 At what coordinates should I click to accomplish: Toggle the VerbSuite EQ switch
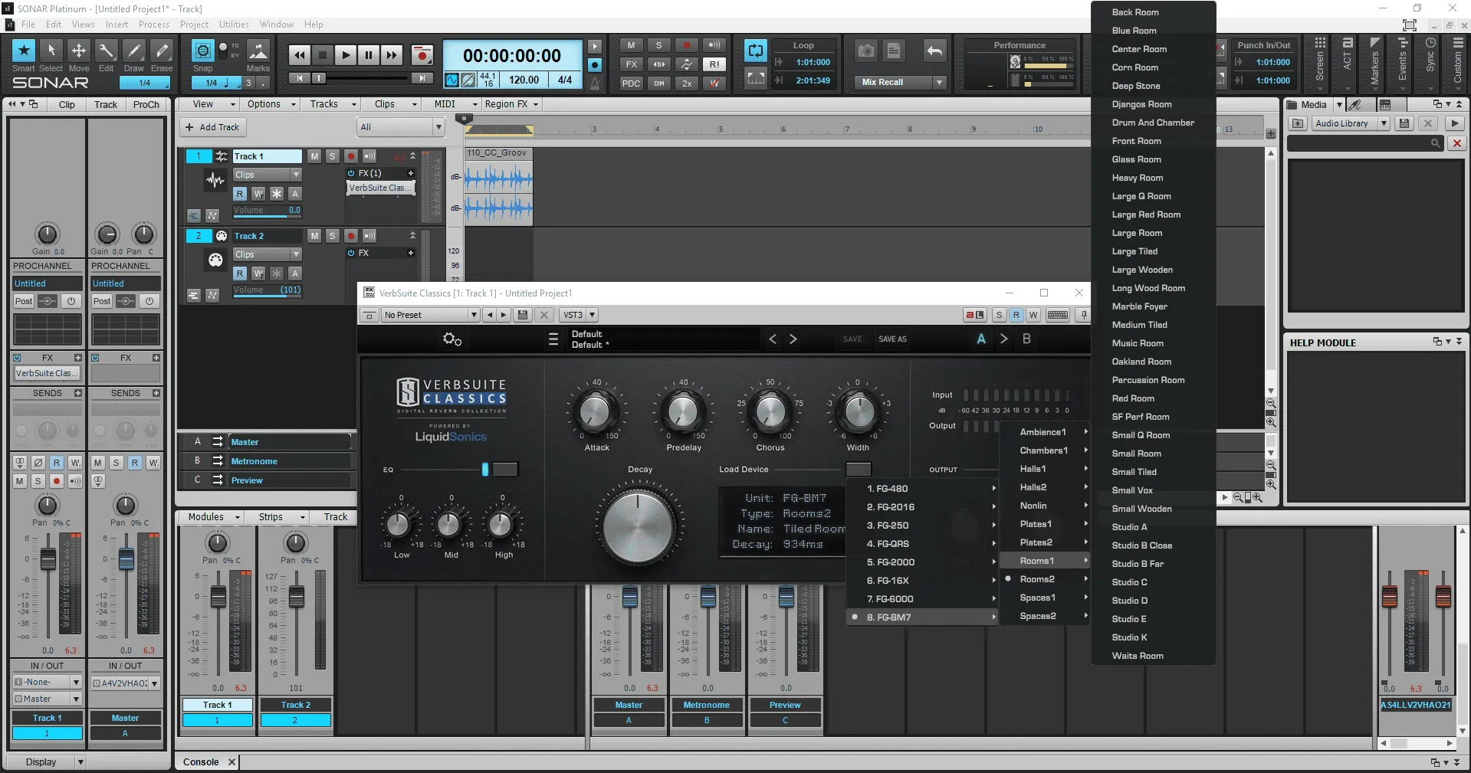pos(505,470)
